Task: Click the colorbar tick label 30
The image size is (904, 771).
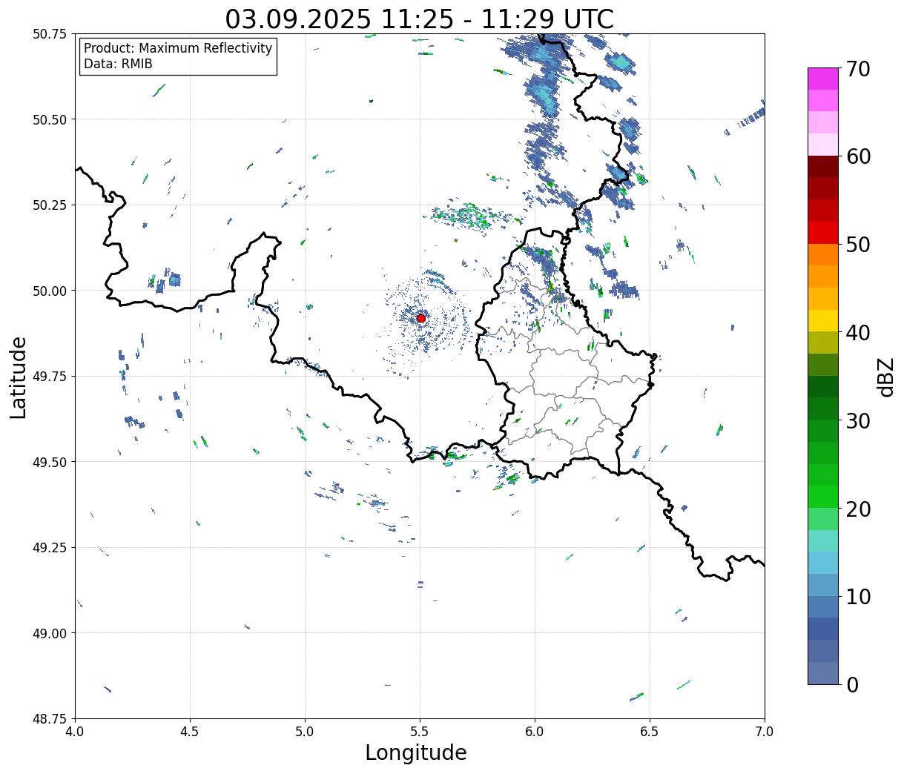Action: pos(857,421)
